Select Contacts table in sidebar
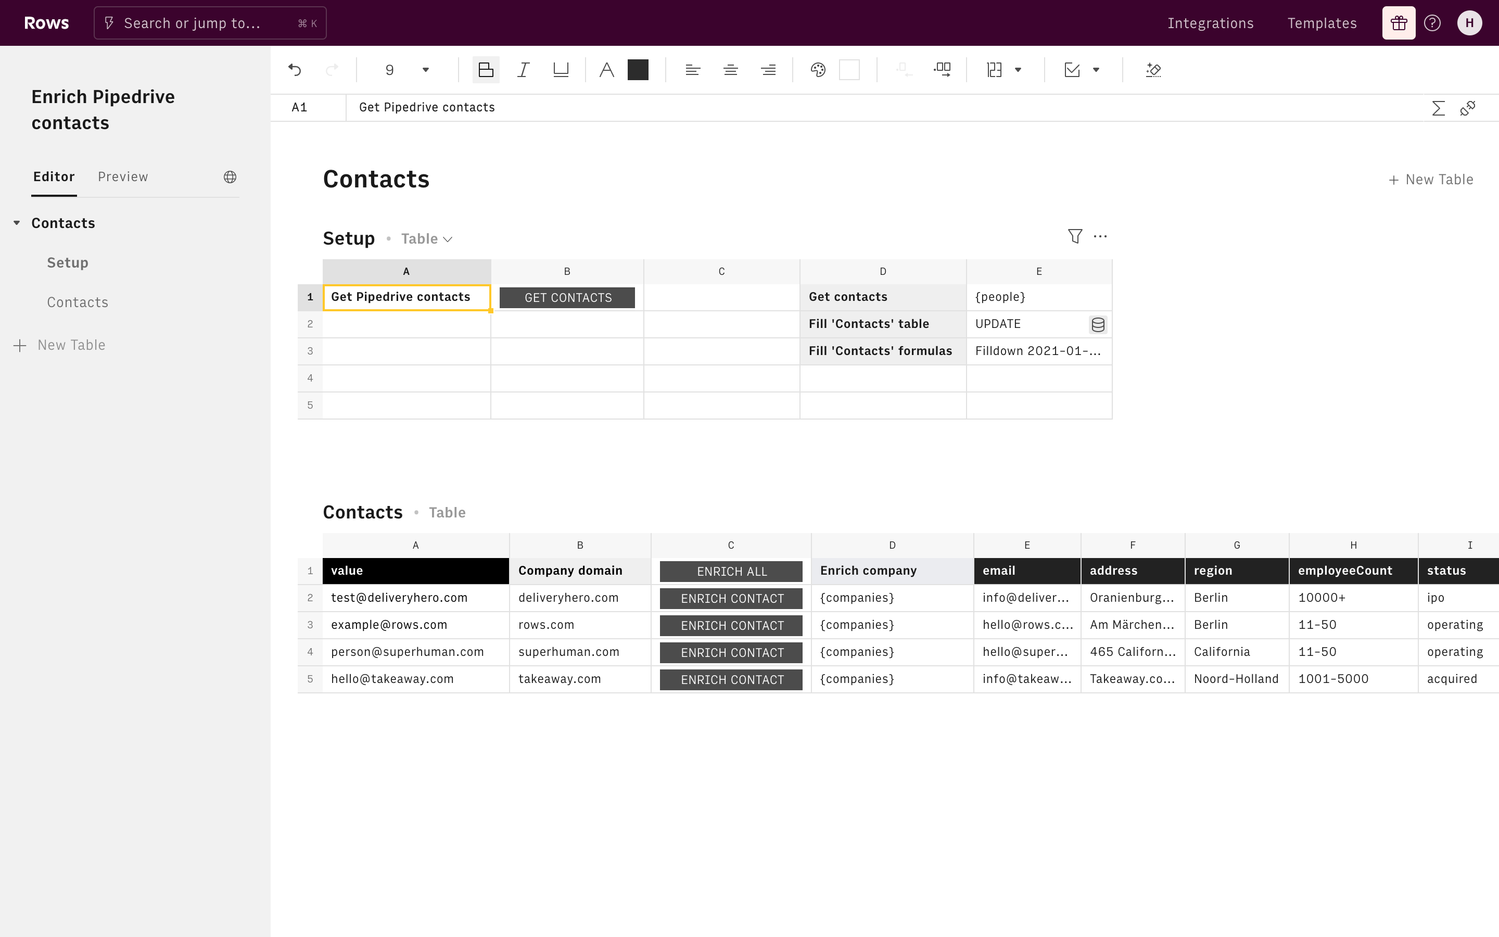Viewport: 1499px width, 937px height. click(x=78, y=302)
